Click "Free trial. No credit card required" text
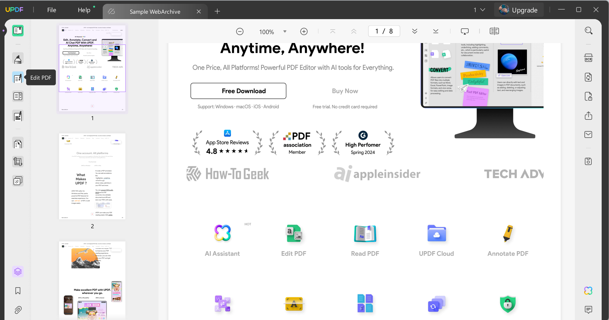This screenshot has width=609, height=320. pos(345,107)
